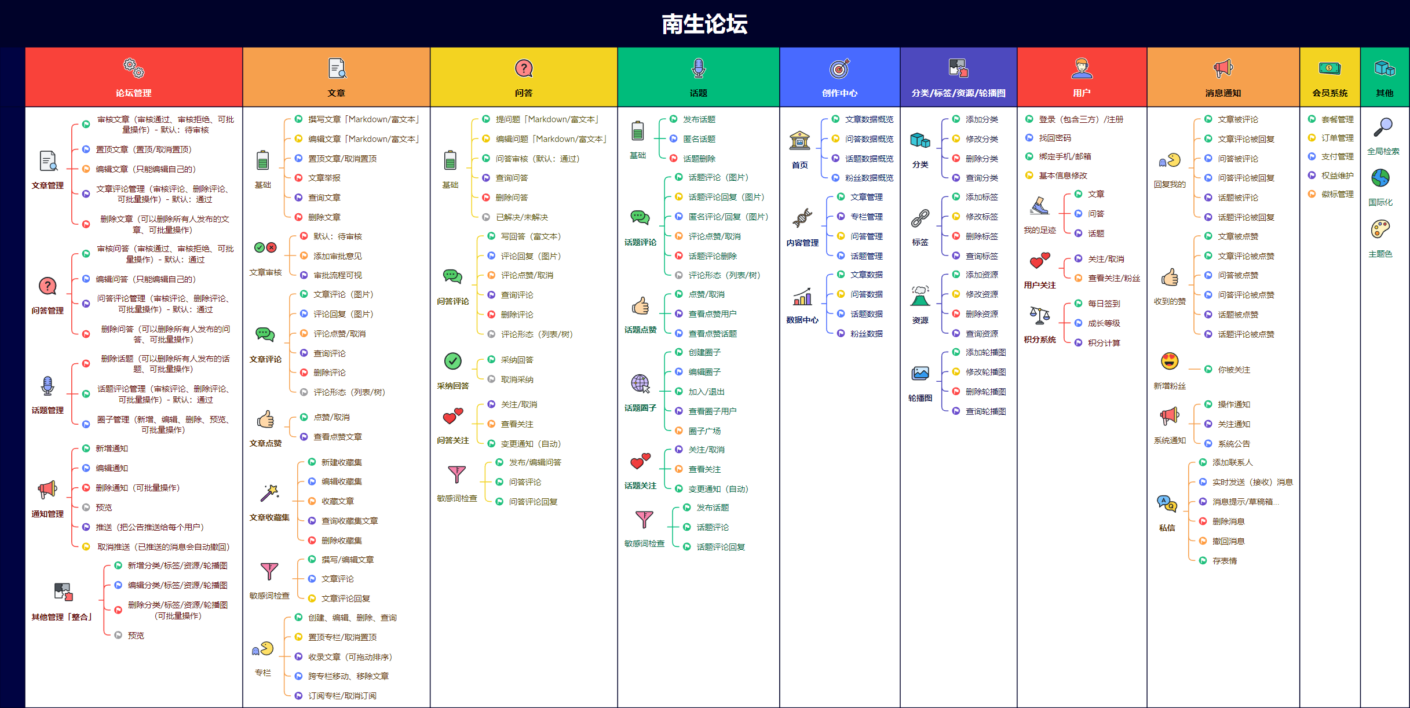Click the DNA icon for 内容管理

802,218
